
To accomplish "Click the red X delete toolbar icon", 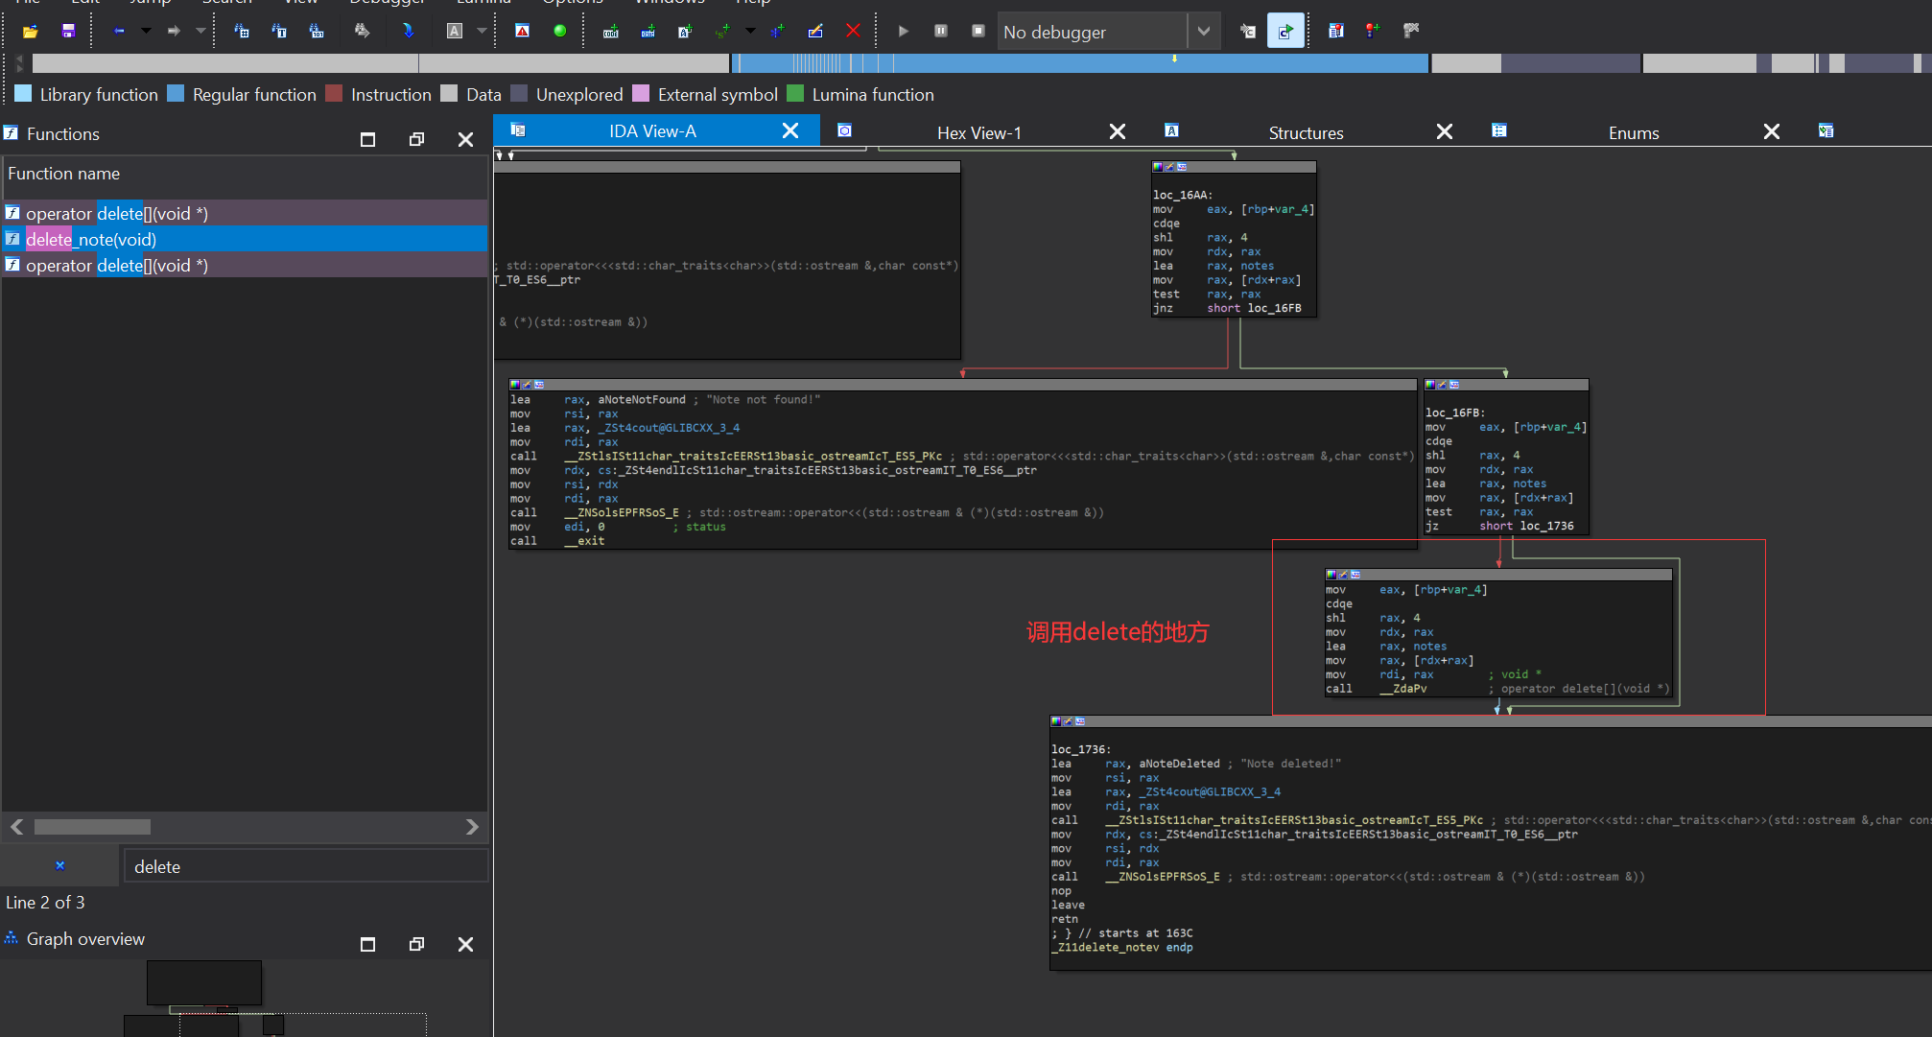I will (x=852, y=31).
